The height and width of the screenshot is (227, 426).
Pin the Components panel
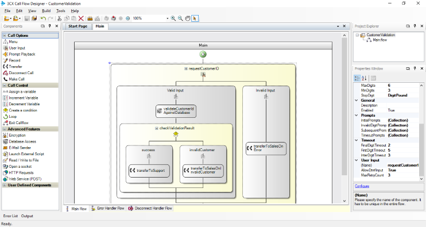[50, 26]
